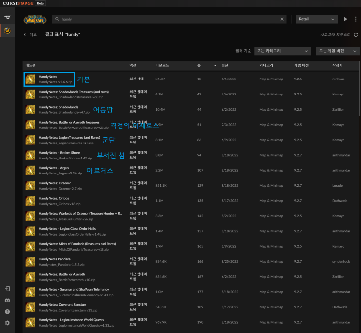This screenshot has height=333, width=361.
Task: Click the 새로 고침 last refreshed text
Action: [335, 35]
